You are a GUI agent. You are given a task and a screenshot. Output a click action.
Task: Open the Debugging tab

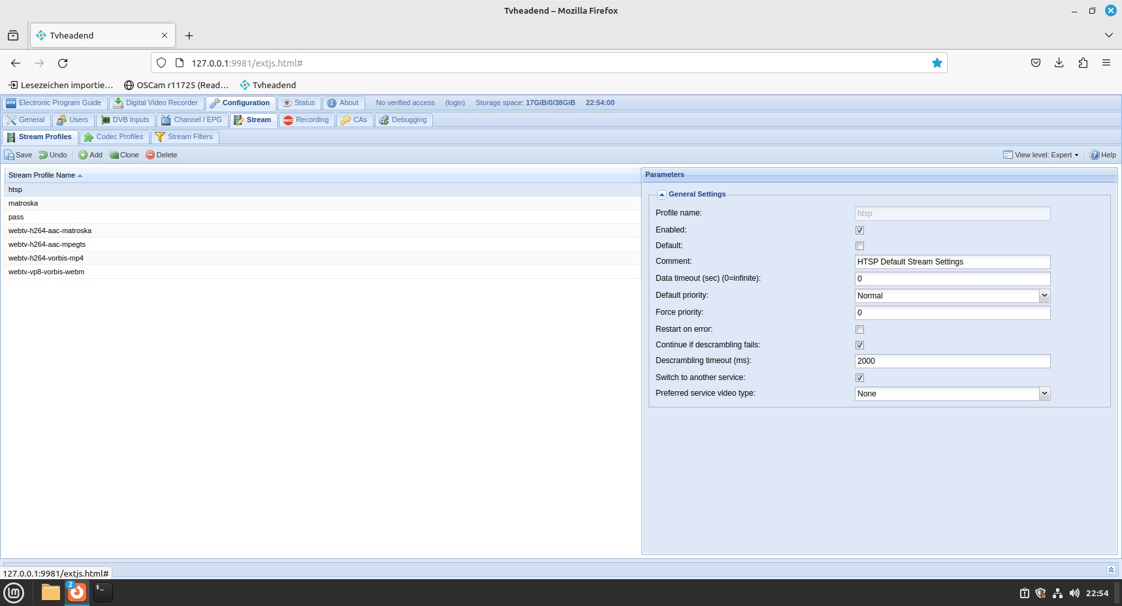pyautogui.click(x=403, y=120)
